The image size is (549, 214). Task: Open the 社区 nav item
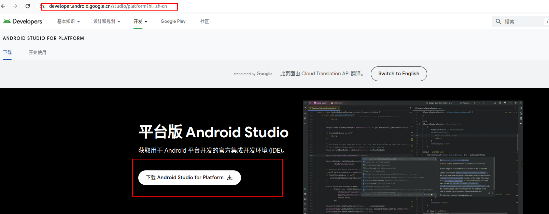(x=205, y=21)
